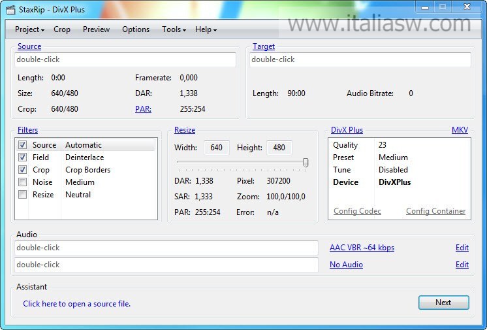
Task: Click the Resize heading link
Action: pos(185,130)
